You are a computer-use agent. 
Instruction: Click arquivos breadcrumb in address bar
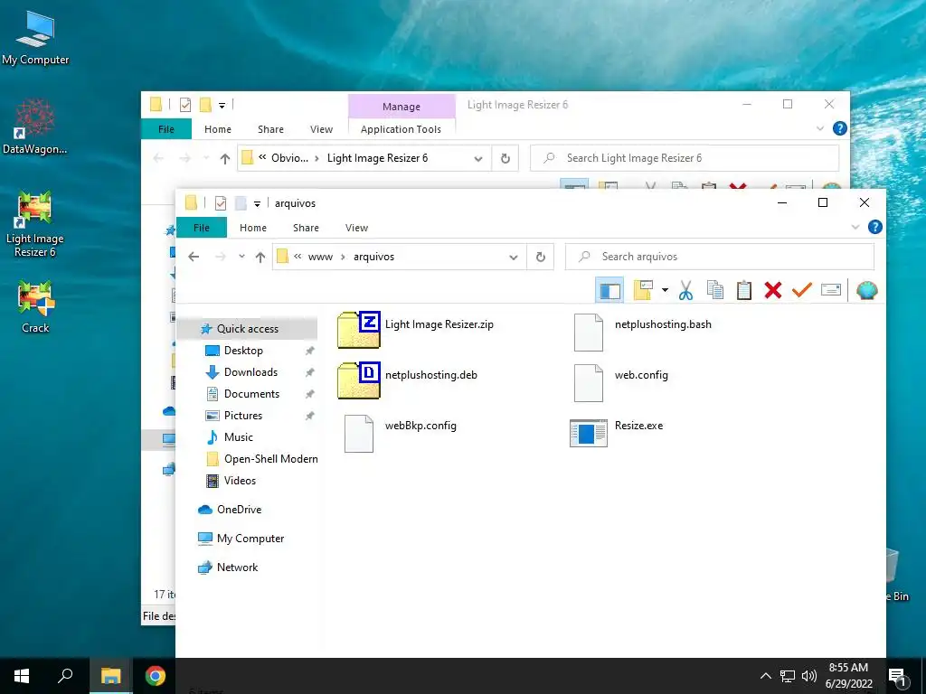[373, 257]
